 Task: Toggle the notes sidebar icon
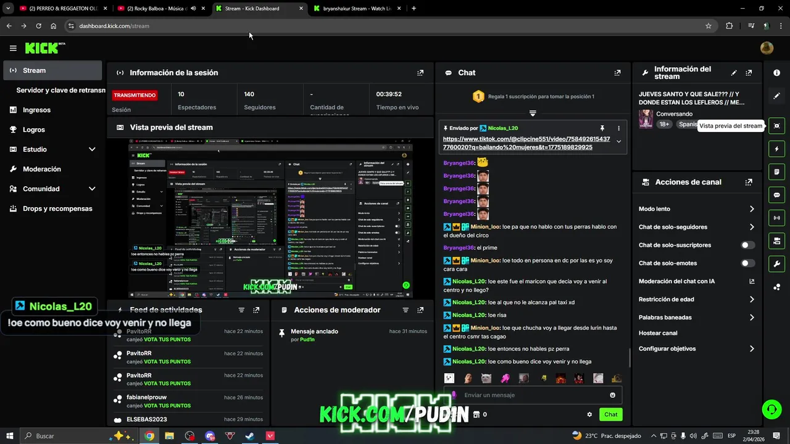coord(776,171)
